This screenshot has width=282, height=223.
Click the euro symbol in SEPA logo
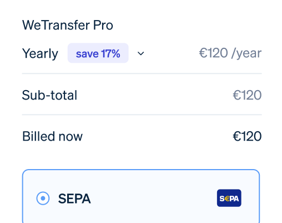[x=227, y=199]
